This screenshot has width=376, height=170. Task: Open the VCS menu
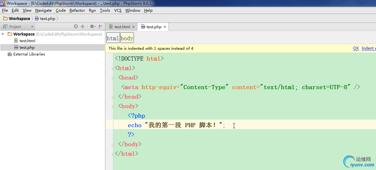pyautogui.click(x=118, y=10)
